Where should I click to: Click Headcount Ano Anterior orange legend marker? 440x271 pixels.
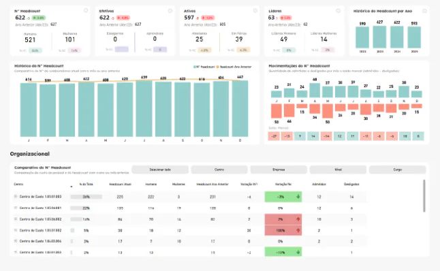[217, 67]
